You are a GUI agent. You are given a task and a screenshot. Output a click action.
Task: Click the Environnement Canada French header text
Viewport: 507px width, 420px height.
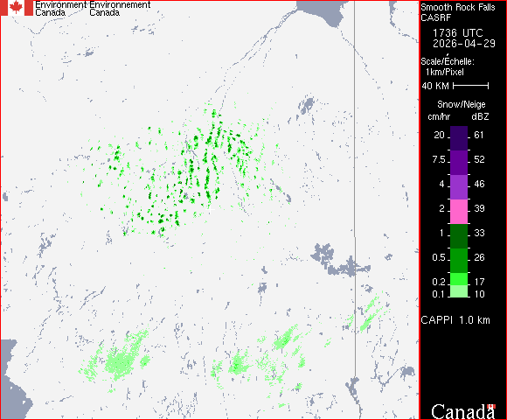[120, 9]
